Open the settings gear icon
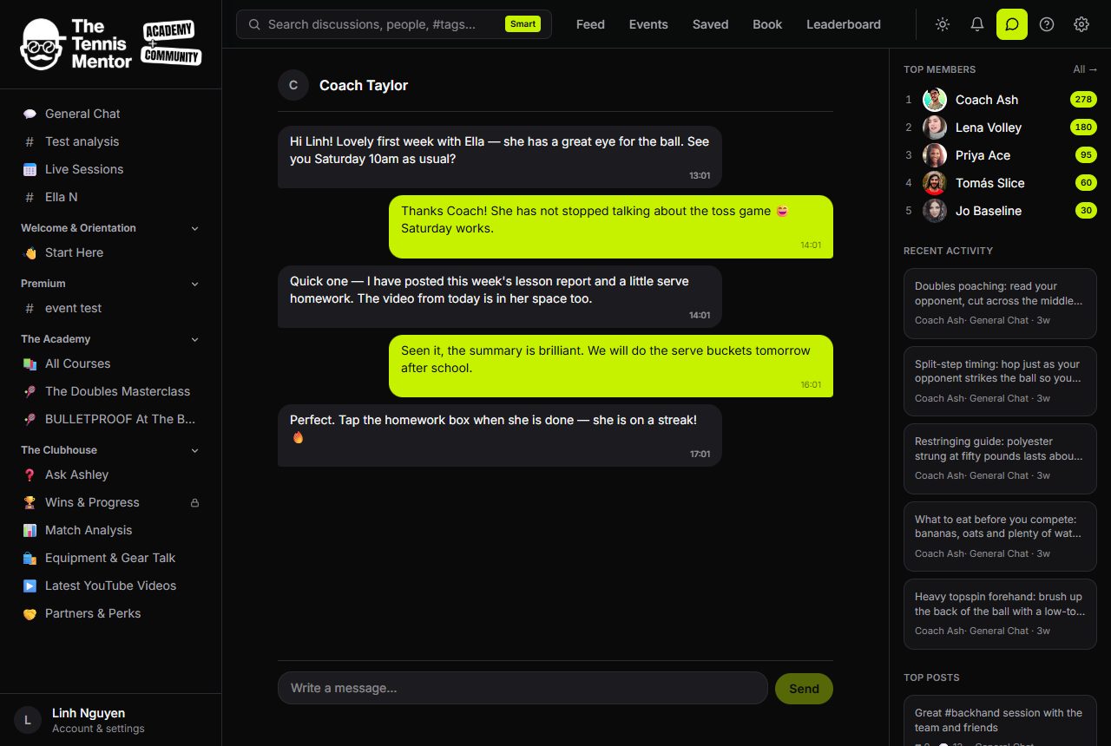Image resolution: width=1111 pixels, height=746 pixels. pyautogui.click(x=1081, y=24)
